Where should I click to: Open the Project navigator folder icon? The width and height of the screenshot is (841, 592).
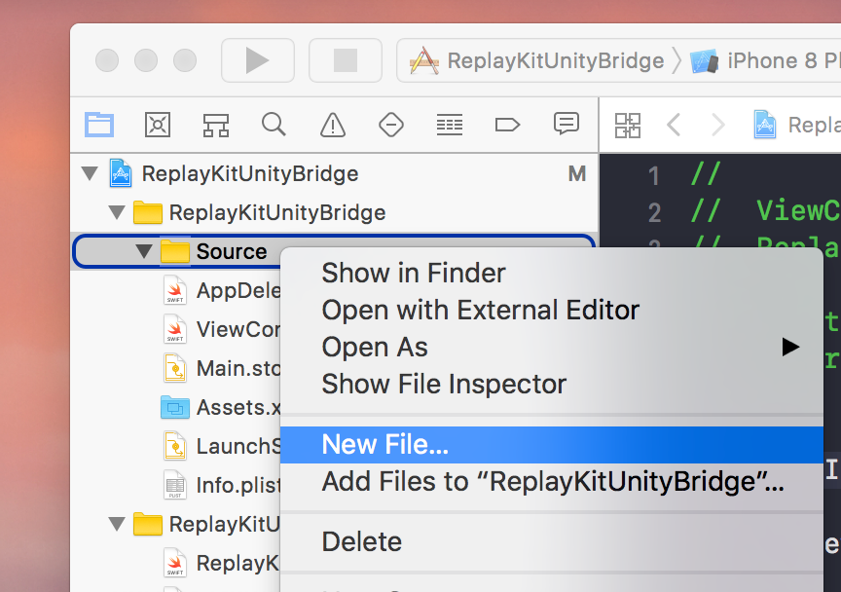(98, 125)
